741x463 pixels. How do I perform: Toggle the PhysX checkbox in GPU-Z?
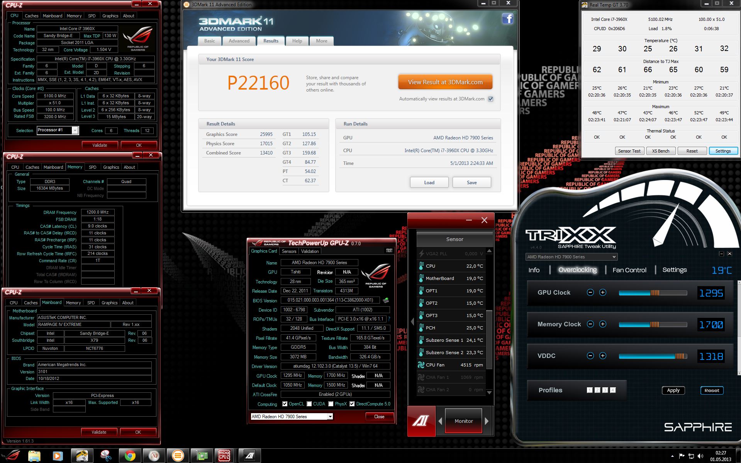331,404
